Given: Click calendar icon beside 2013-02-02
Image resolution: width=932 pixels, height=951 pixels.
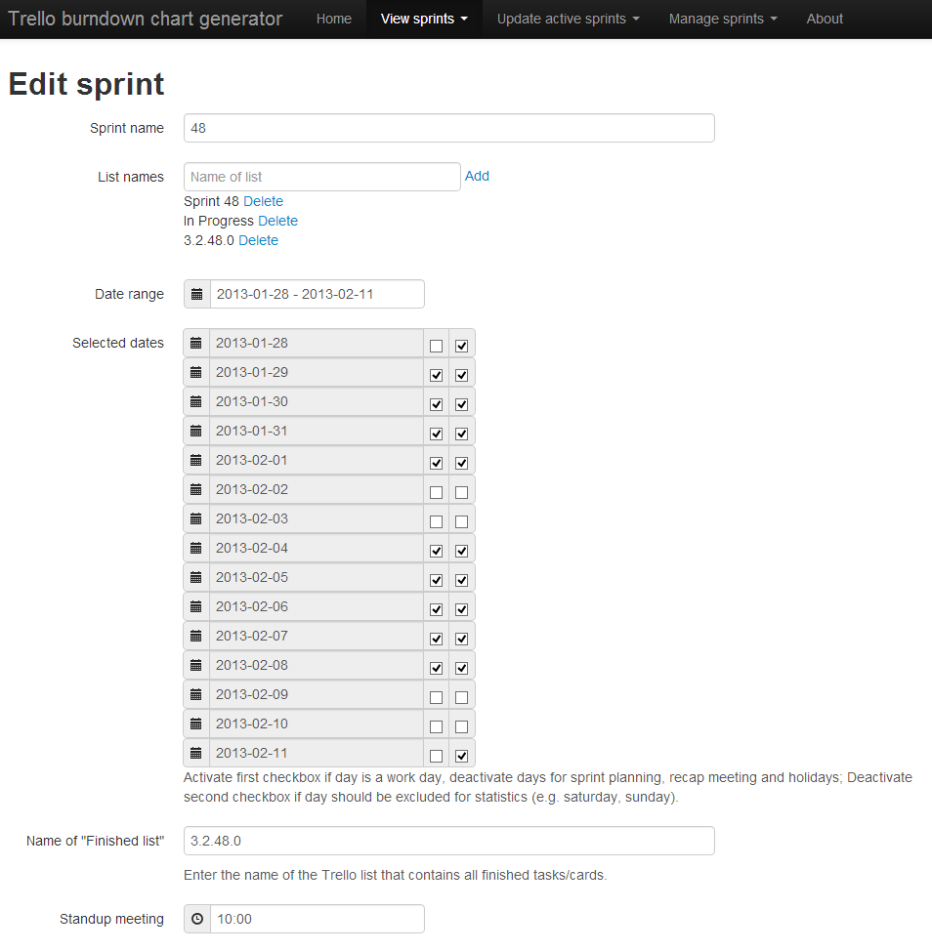Looking at the screenshot, I should pos(196,489).
